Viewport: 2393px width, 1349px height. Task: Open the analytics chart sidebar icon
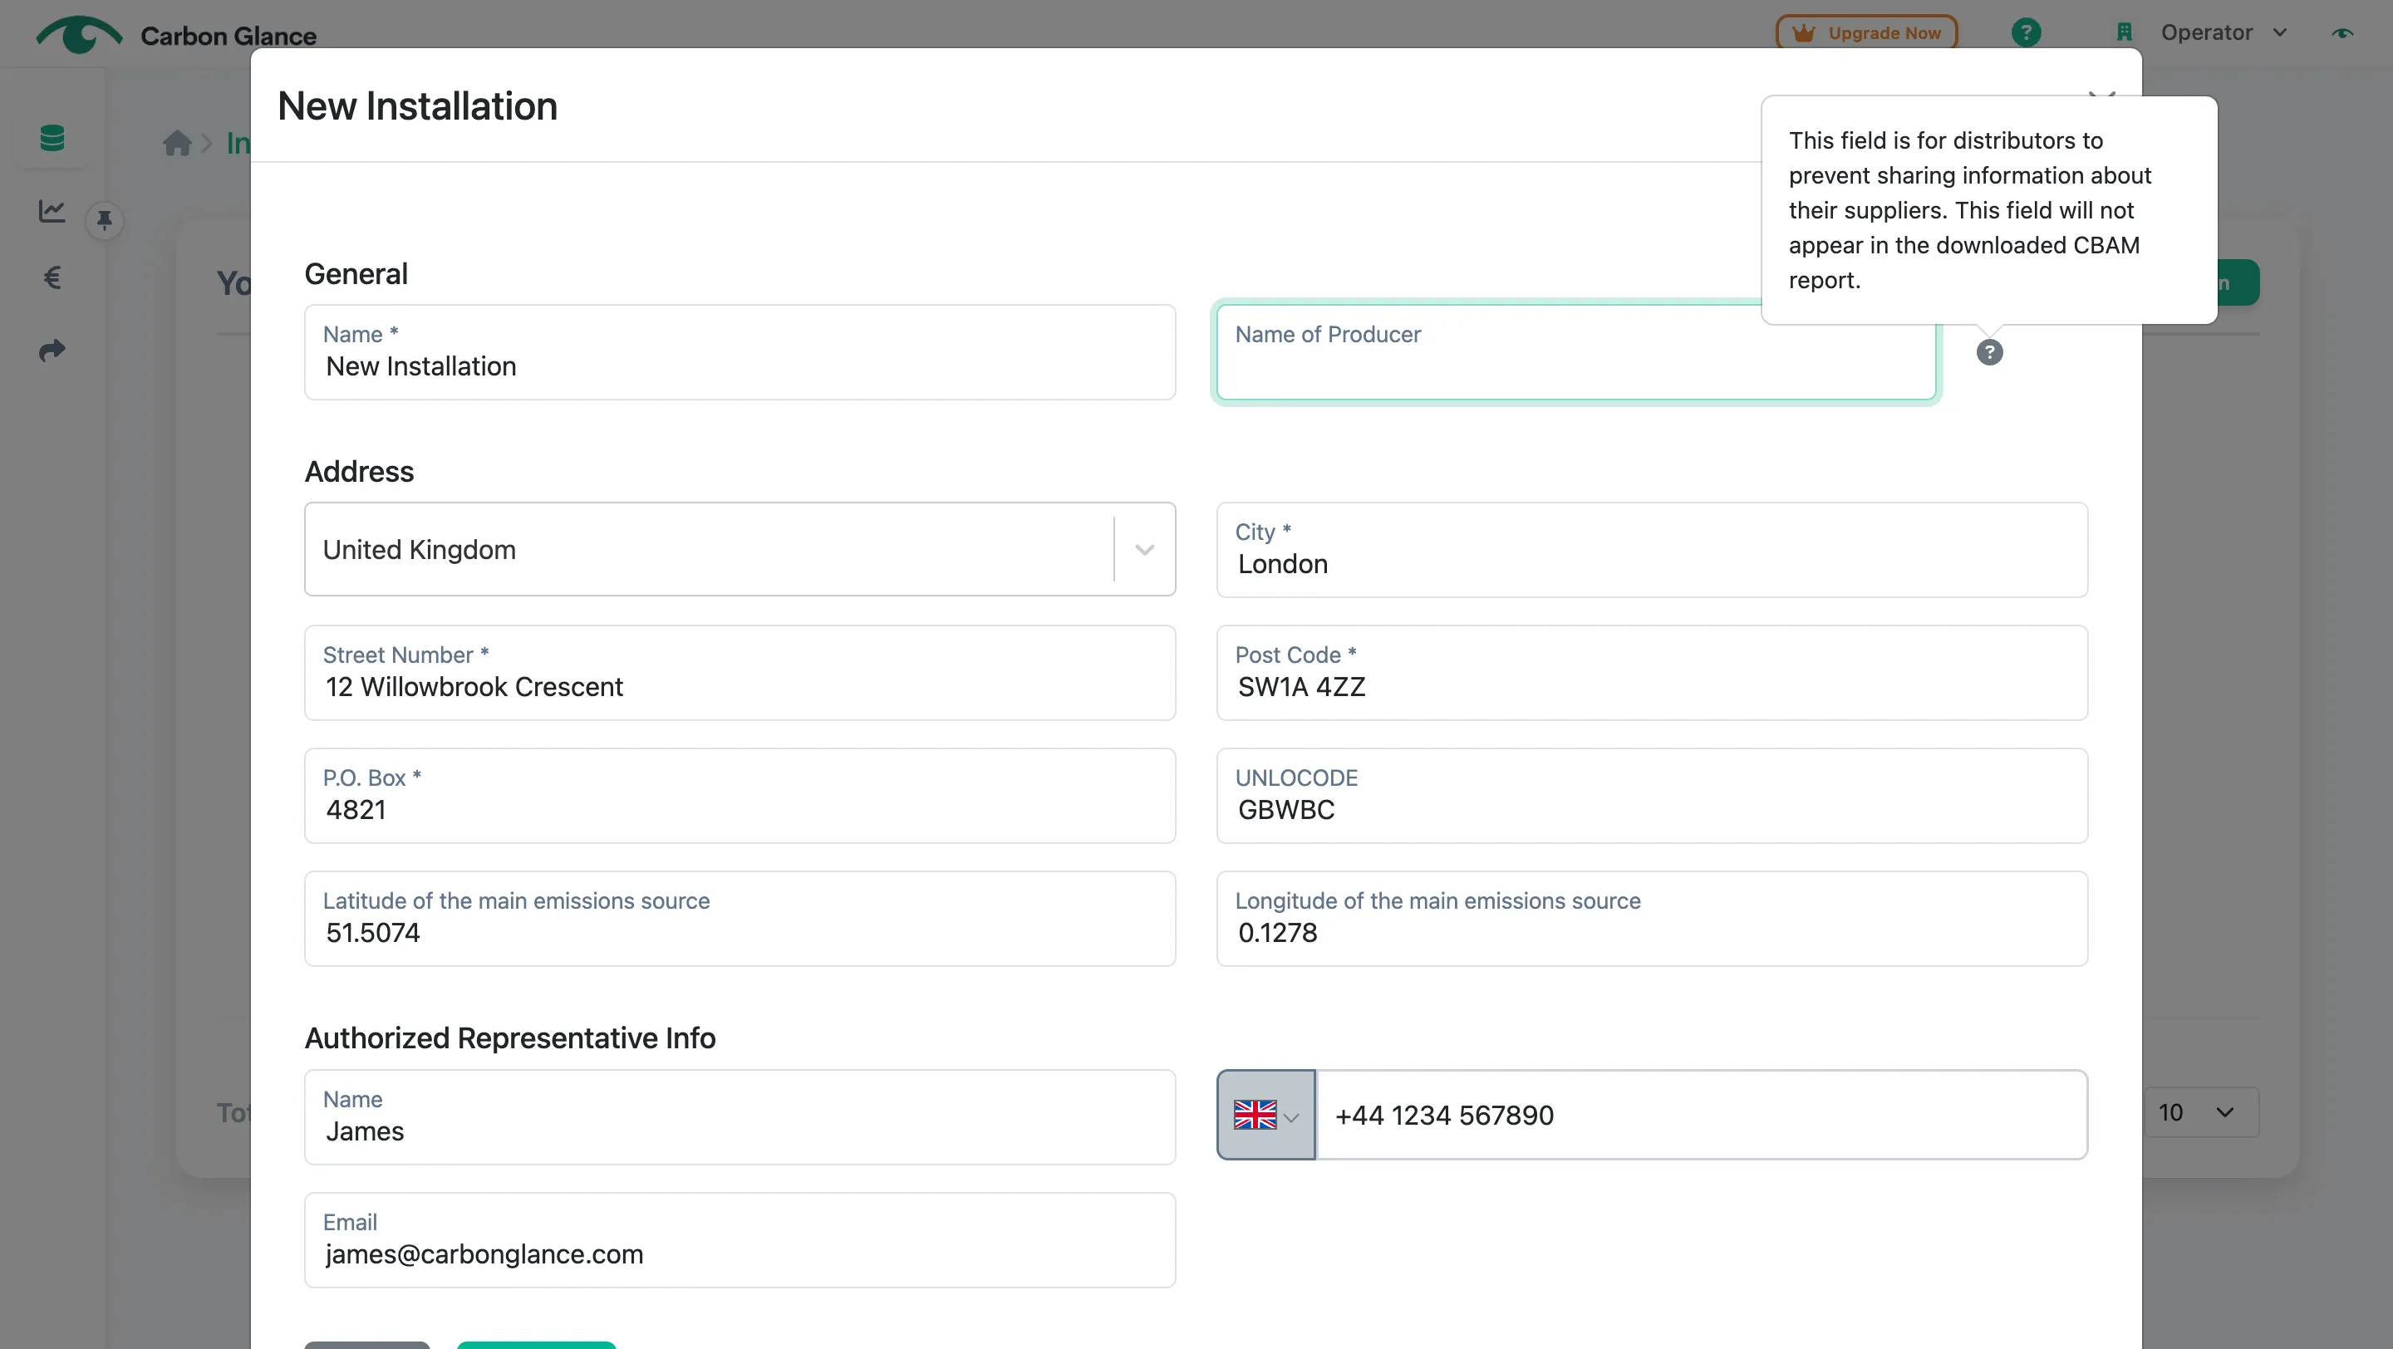(x=52, y=211)
